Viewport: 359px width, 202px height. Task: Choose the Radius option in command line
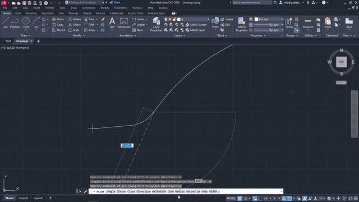point(179,191)
